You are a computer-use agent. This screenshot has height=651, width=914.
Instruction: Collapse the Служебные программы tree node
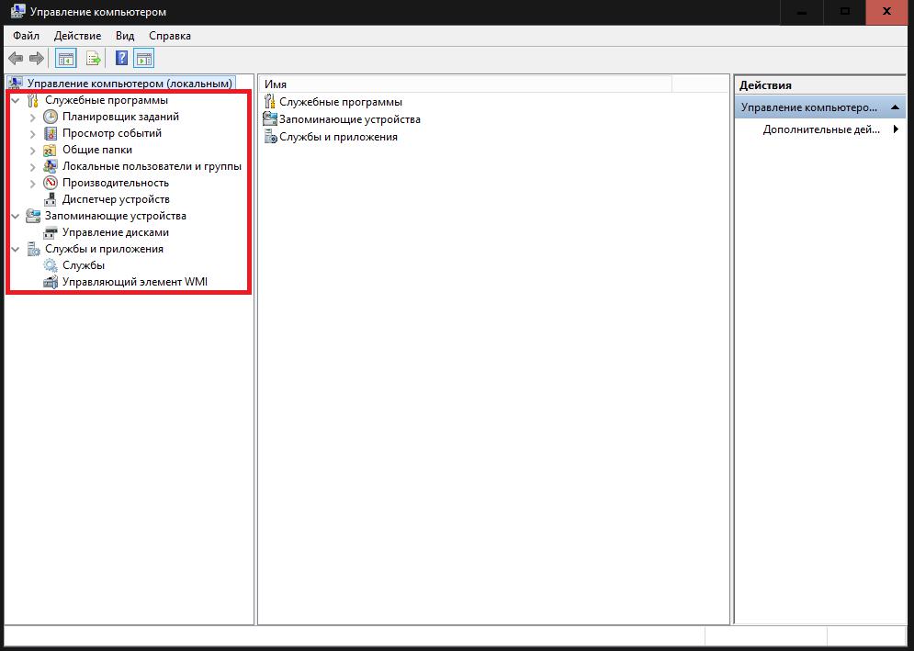[x=15, y=101]
